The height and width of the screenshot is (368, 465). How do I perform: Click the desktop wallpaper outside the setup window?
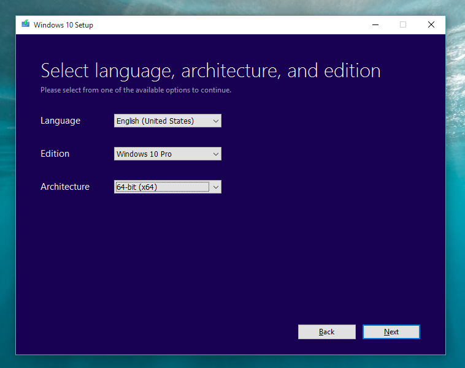tap(455, 184)
